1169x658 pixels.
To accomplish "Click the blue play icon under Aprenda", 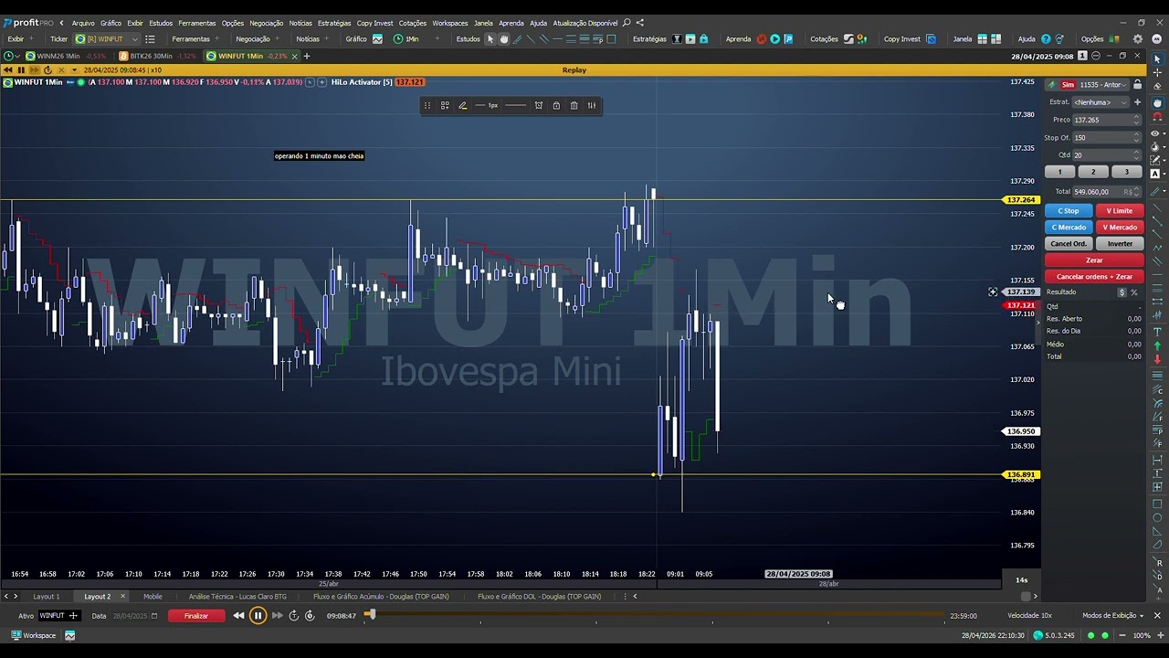I will pos(774,39).
